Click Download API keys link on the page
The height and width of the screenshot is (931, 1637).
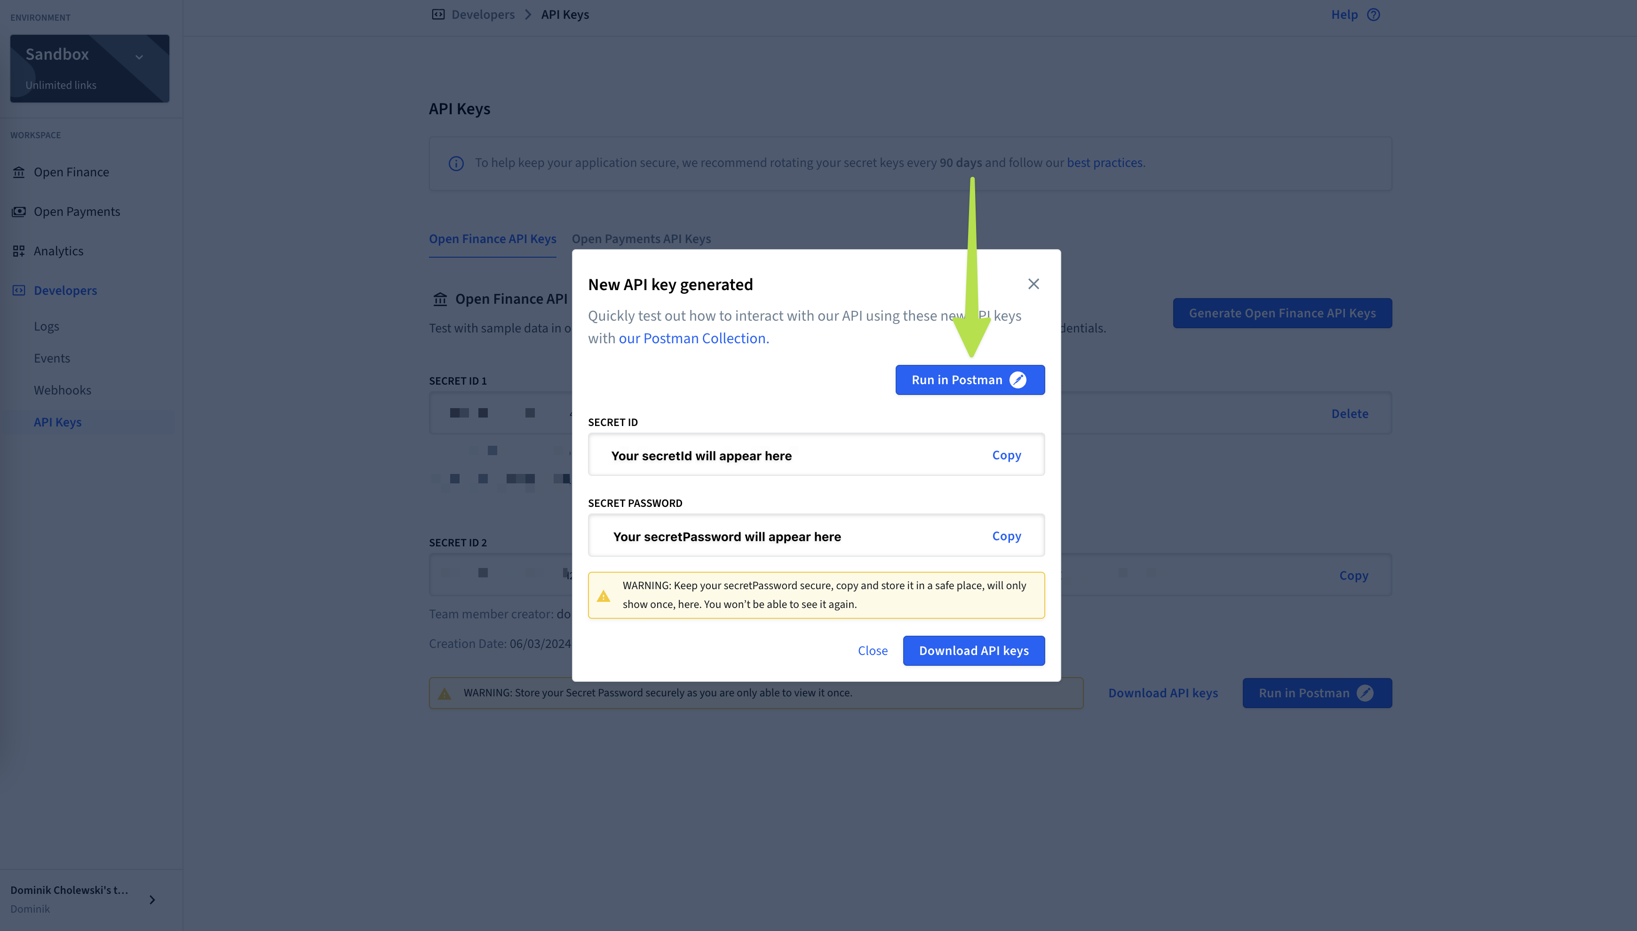pos(1163,693)
